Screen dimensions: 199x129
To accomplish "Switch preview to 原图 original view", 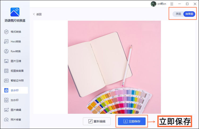I will 178,14.
